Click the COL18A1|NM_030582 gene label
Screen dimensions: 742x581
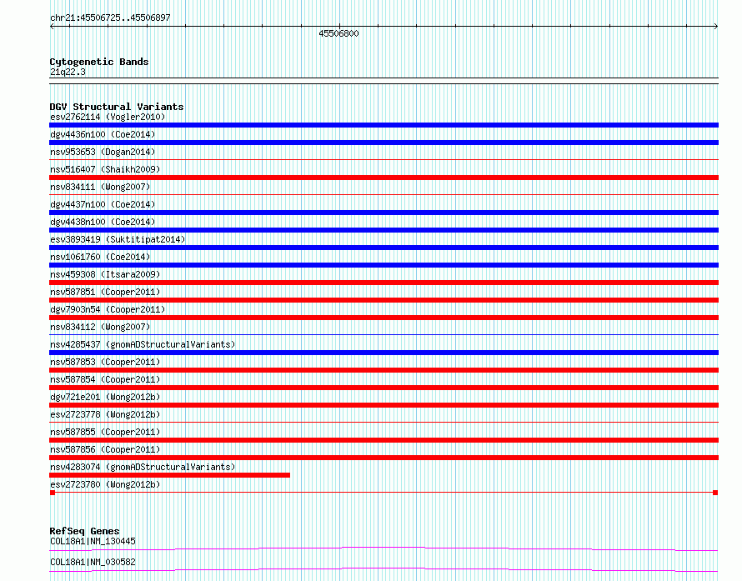(x=93, y=562)
